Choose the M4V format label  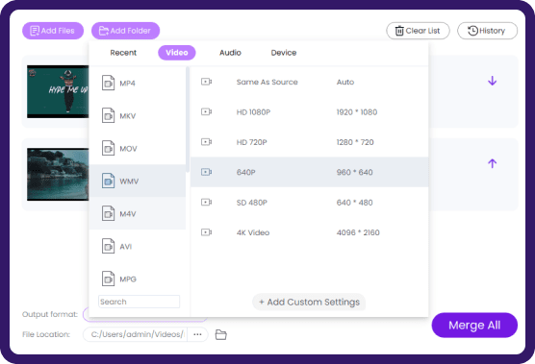coord(128,214)
